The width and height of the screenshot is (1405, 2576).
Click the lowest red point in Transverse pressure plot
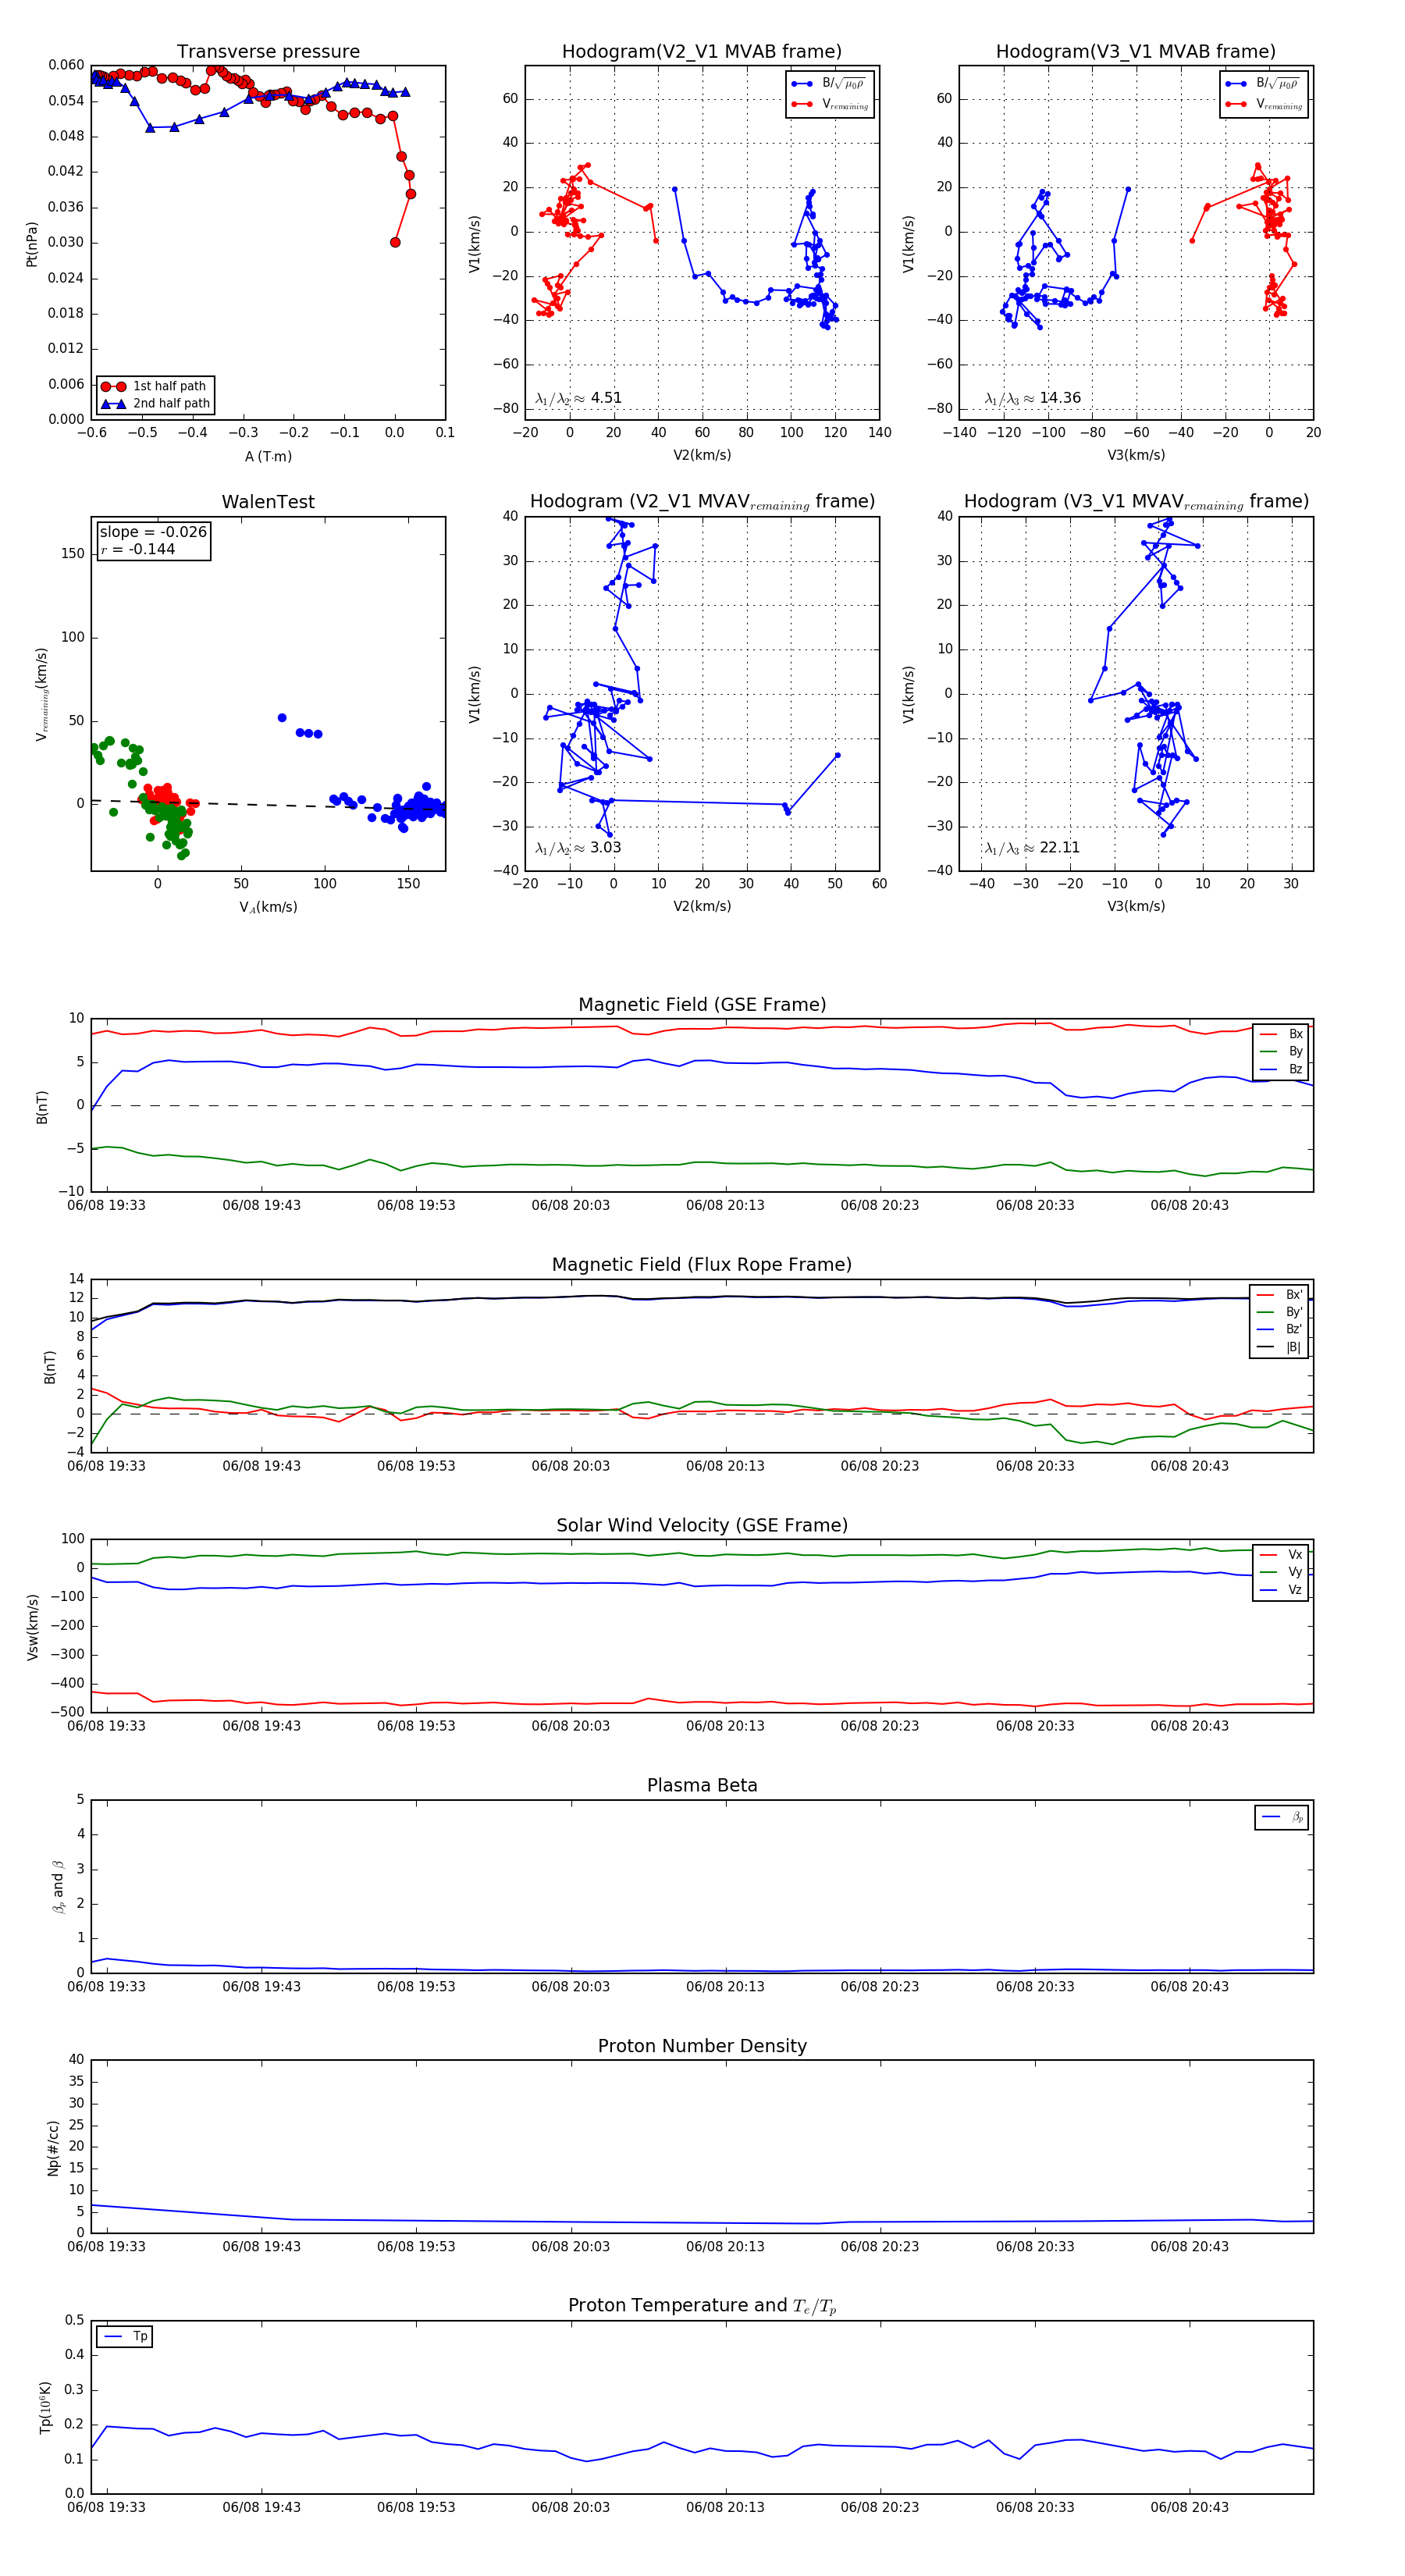(395, 242)
